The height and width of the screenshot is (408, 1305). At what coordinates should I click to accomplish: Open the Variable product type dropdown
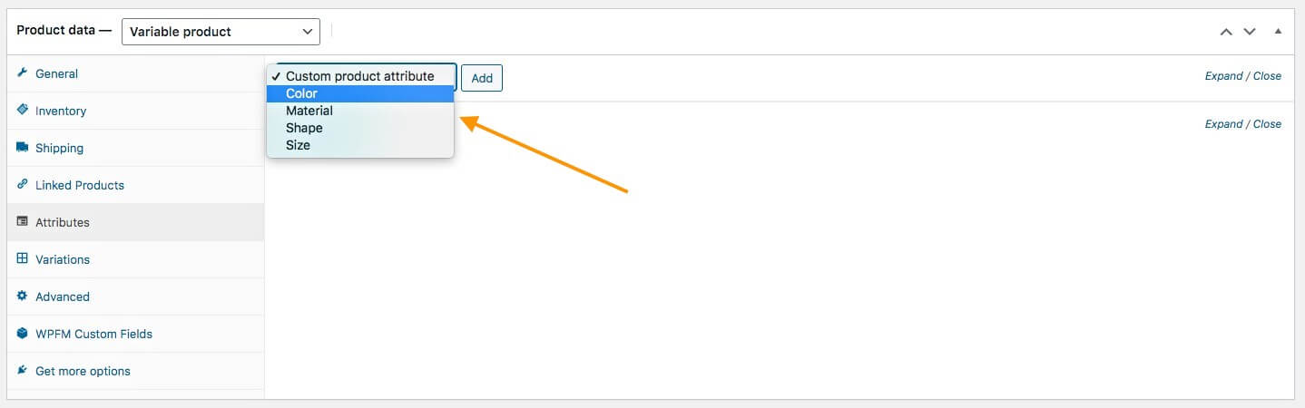pos(221,32)
